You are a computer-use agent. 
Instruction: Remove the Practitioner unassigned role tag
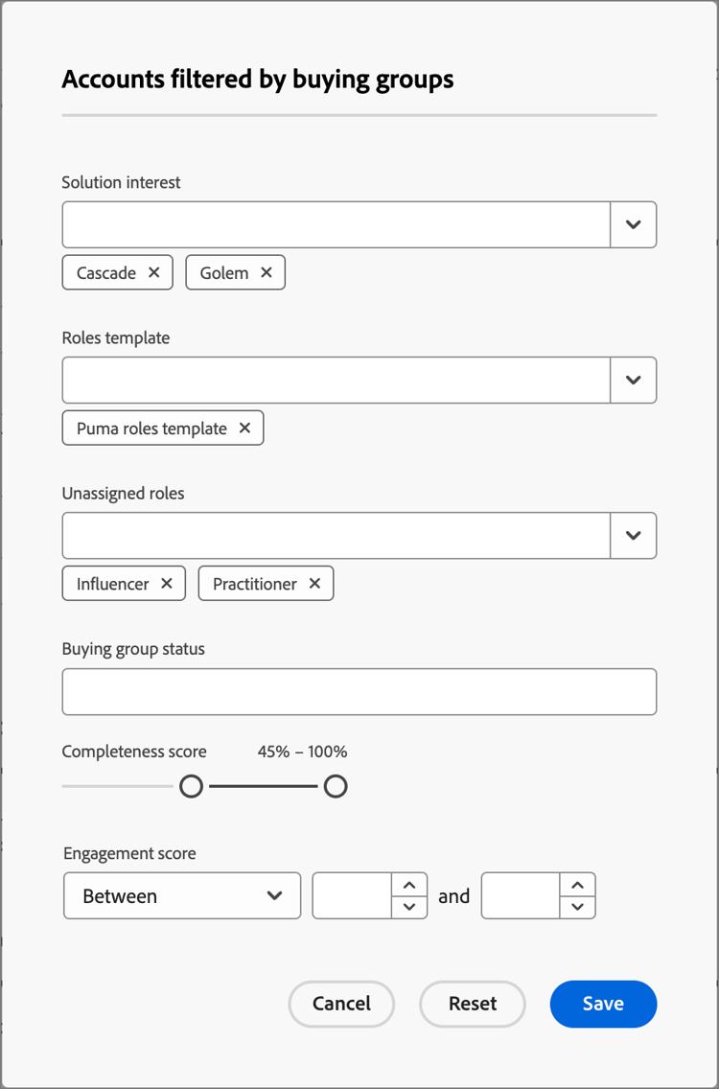click(x=313, y=583)
